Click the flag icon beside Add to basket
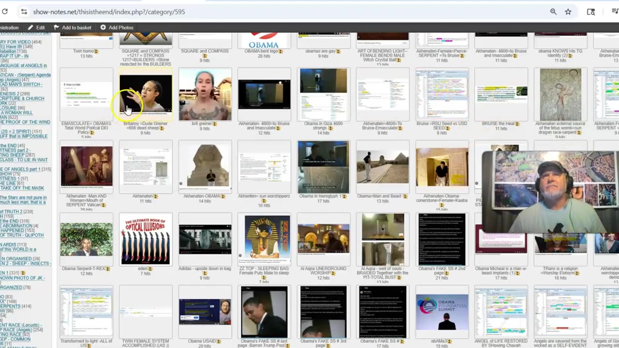The image size is (619, 348). point(56,28)
